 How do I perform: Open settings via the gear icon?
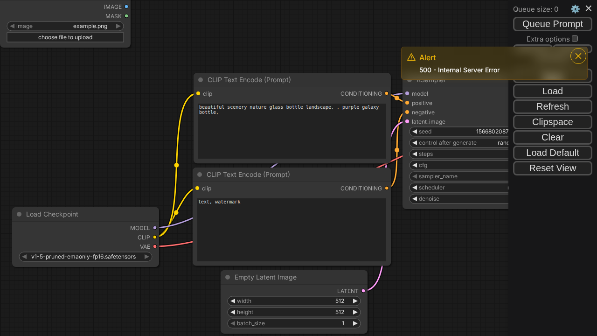click(575, 9)
